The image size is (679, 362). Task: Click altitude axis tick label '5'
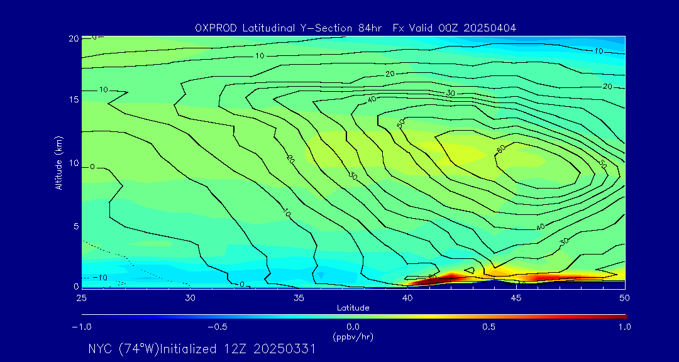tap(76, 226)
